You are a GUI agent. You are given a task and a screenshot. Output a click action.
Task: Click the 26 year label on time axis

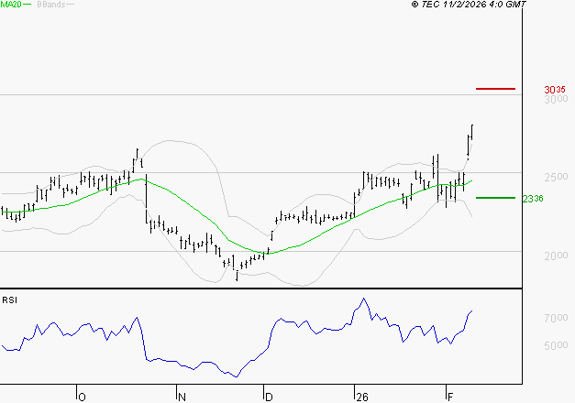pyautogui.click(x=362, y=398)
